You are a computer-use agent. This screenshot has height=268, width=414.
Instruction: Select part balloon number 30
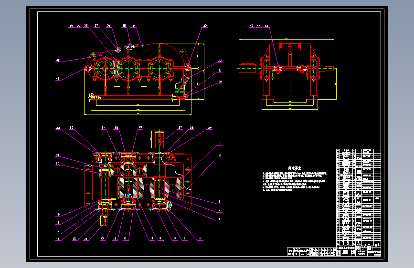click(220, 82)
